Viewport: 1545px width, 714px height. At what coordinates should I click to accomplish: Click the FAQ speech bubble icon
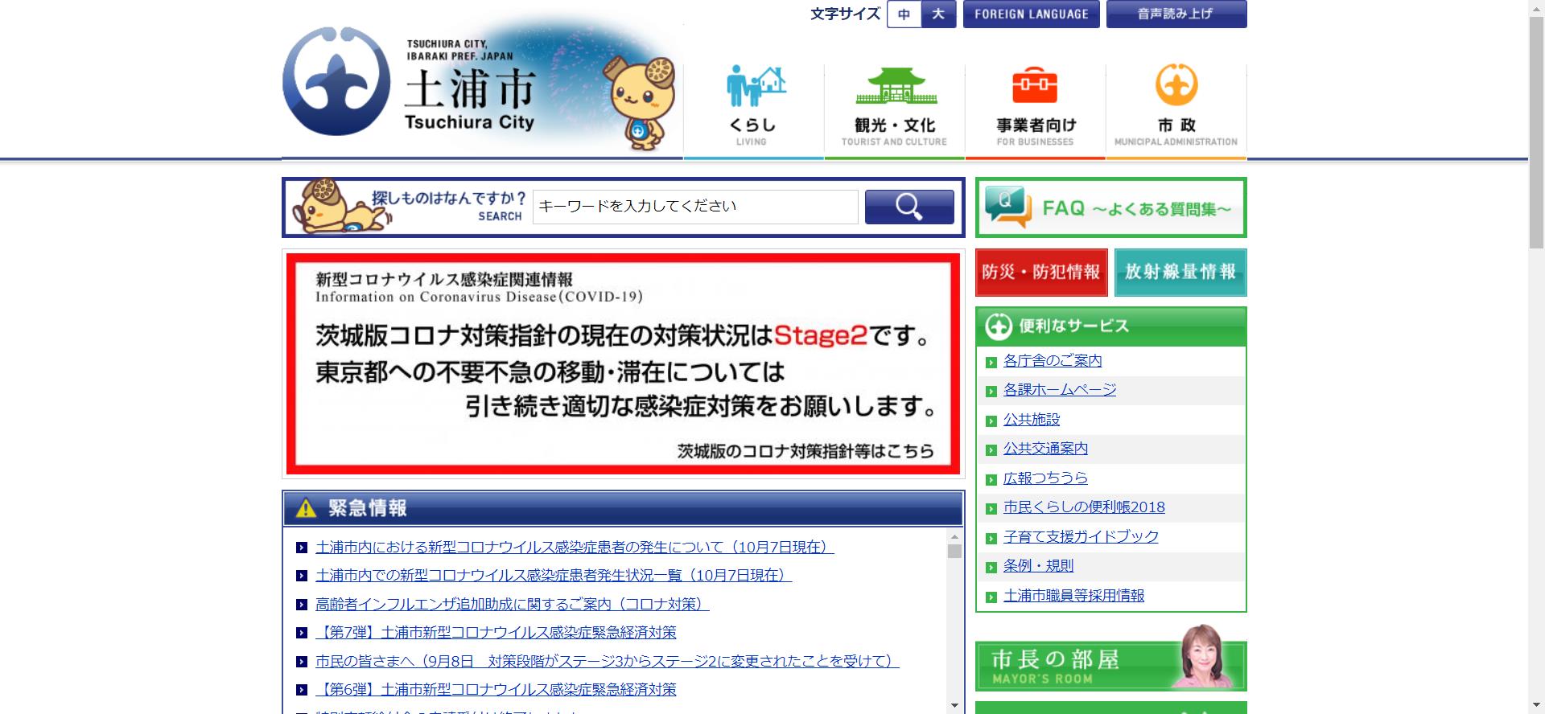click(x=1007, y=207)
